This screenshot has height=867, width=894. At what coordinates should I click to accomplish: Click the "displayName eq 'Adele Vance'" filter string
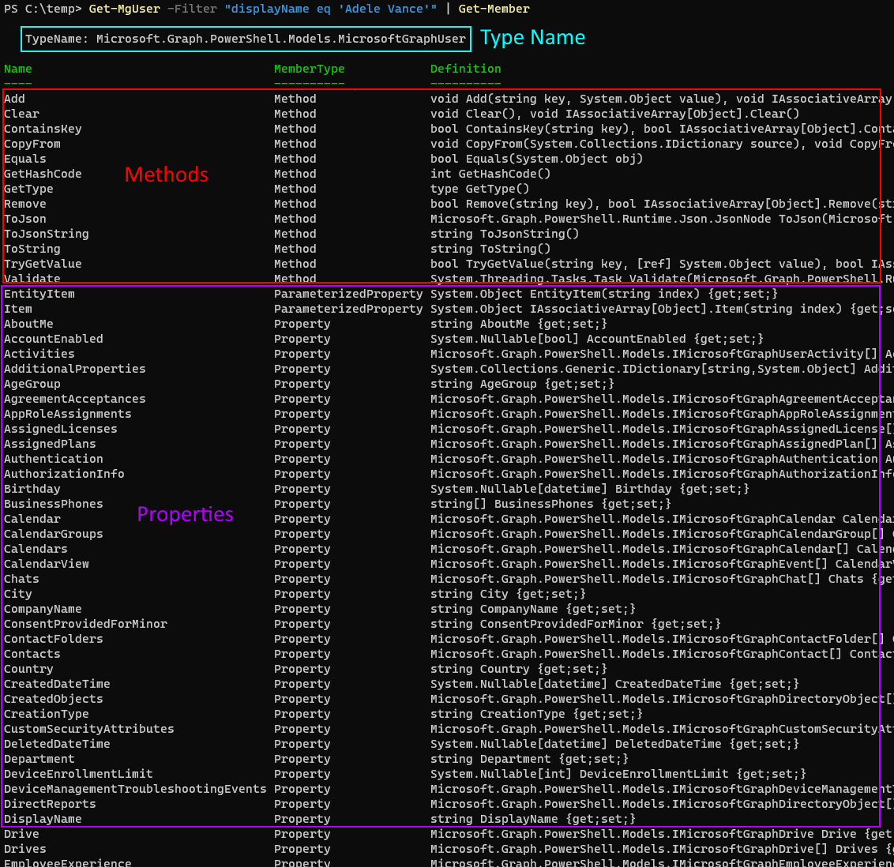(x=331, y=9)
